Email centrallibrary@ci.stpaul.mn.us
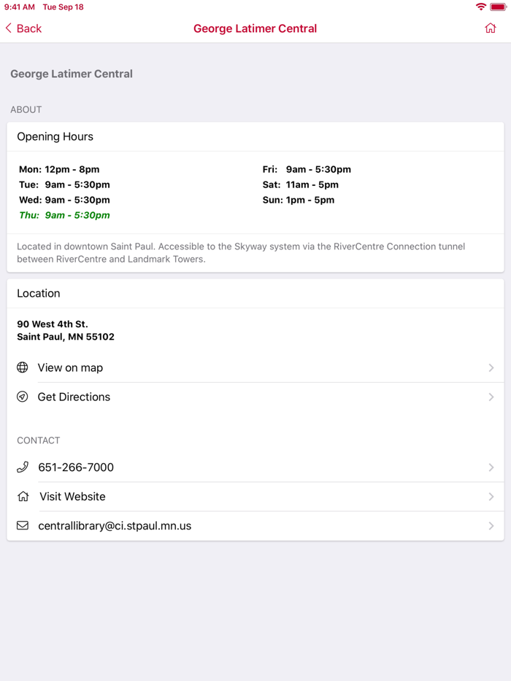The image size is (511, 681). click(115, 526)
